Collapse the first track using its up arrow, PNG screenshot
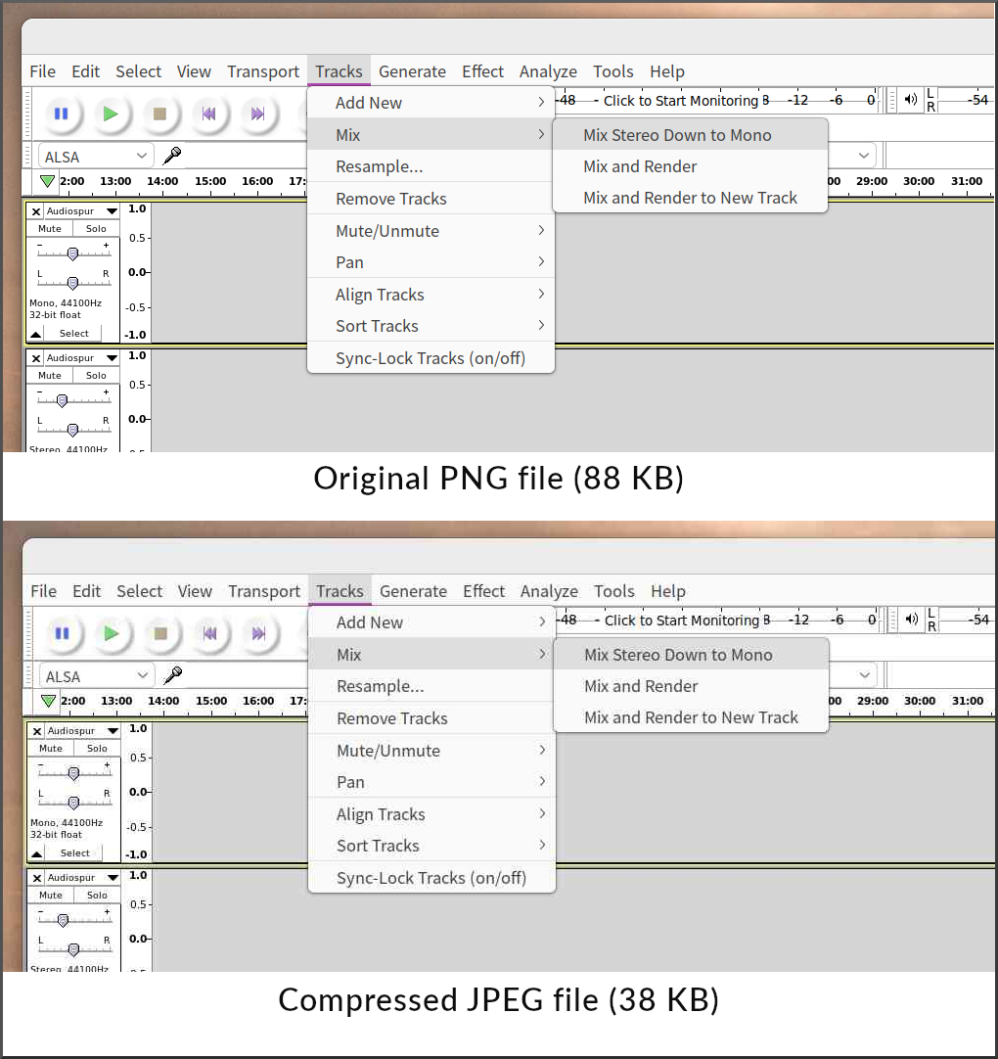The width and height of the screenshot is (998, 1059). coord(36,334)
